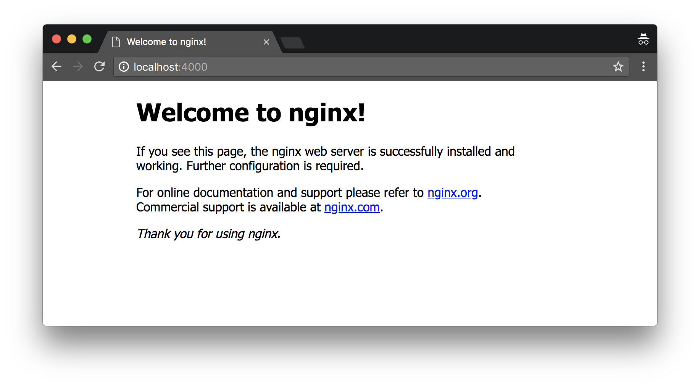The height and width of the screenshot is (387, 700).
Task: Minimize the window with yellow button
Action: tap(72, 39)
